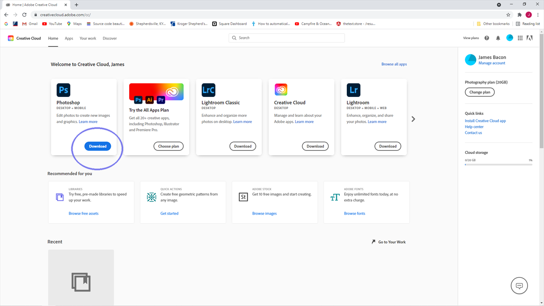Click the Cloud storage usage bar
Image resolution: width=544 pixels, height=306 pixels.
click(x=499, y=164)
